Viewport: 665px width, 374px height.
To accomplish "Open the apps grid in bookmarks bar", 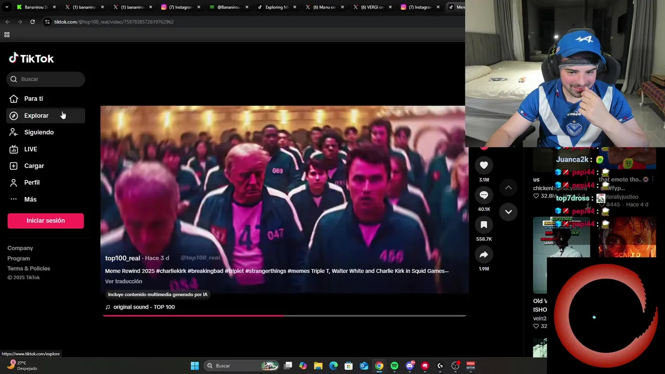I will (x=7, y=35).
